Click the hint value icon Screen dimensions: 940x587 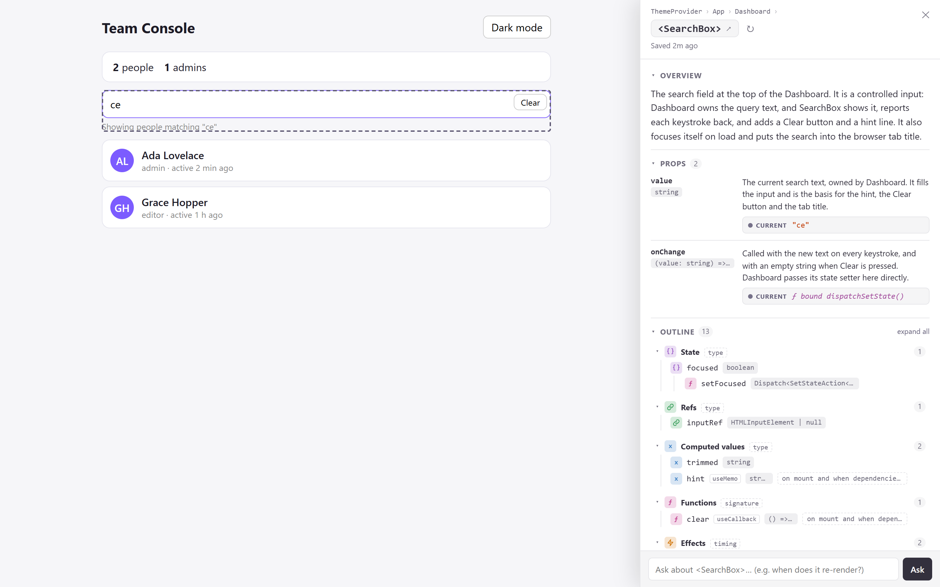coord(676,479)
